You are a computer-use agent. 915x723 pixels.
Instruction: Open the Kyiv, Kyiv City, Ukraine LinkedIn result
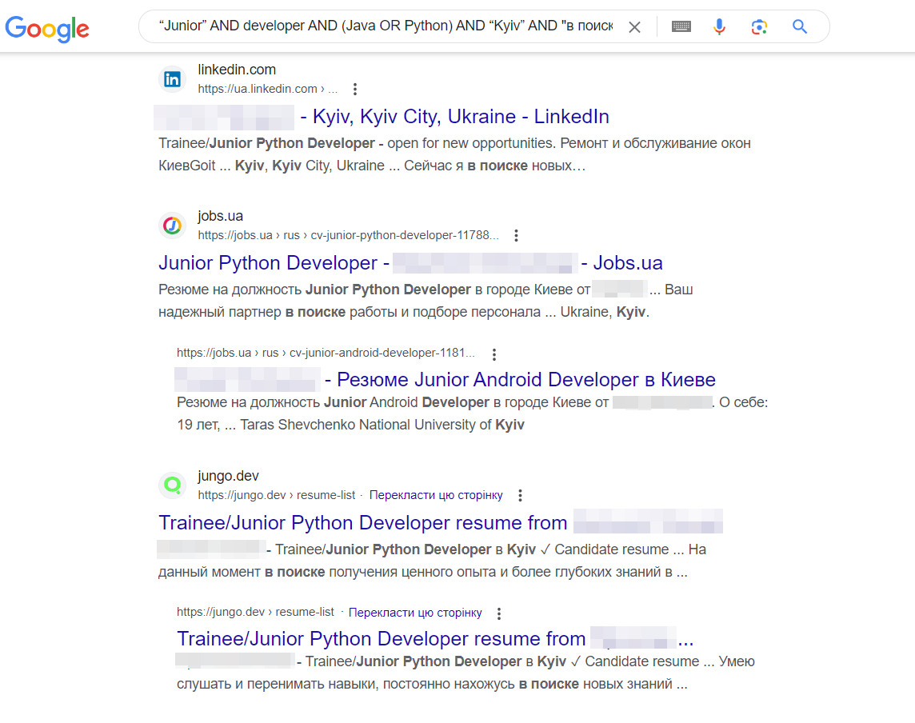(454, 116)
